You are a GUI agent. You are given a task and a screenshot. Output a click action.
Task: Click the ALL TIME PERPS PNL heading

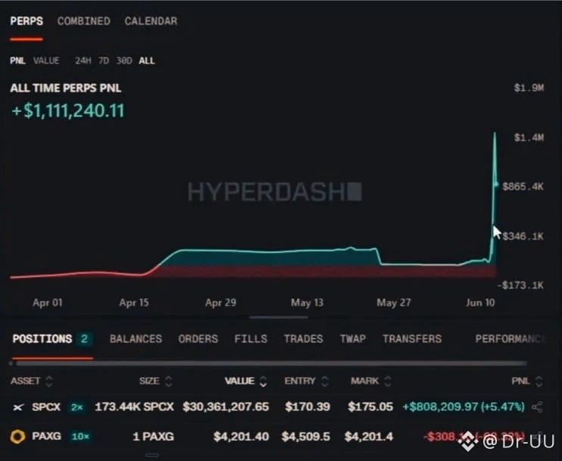pos(66,88)
